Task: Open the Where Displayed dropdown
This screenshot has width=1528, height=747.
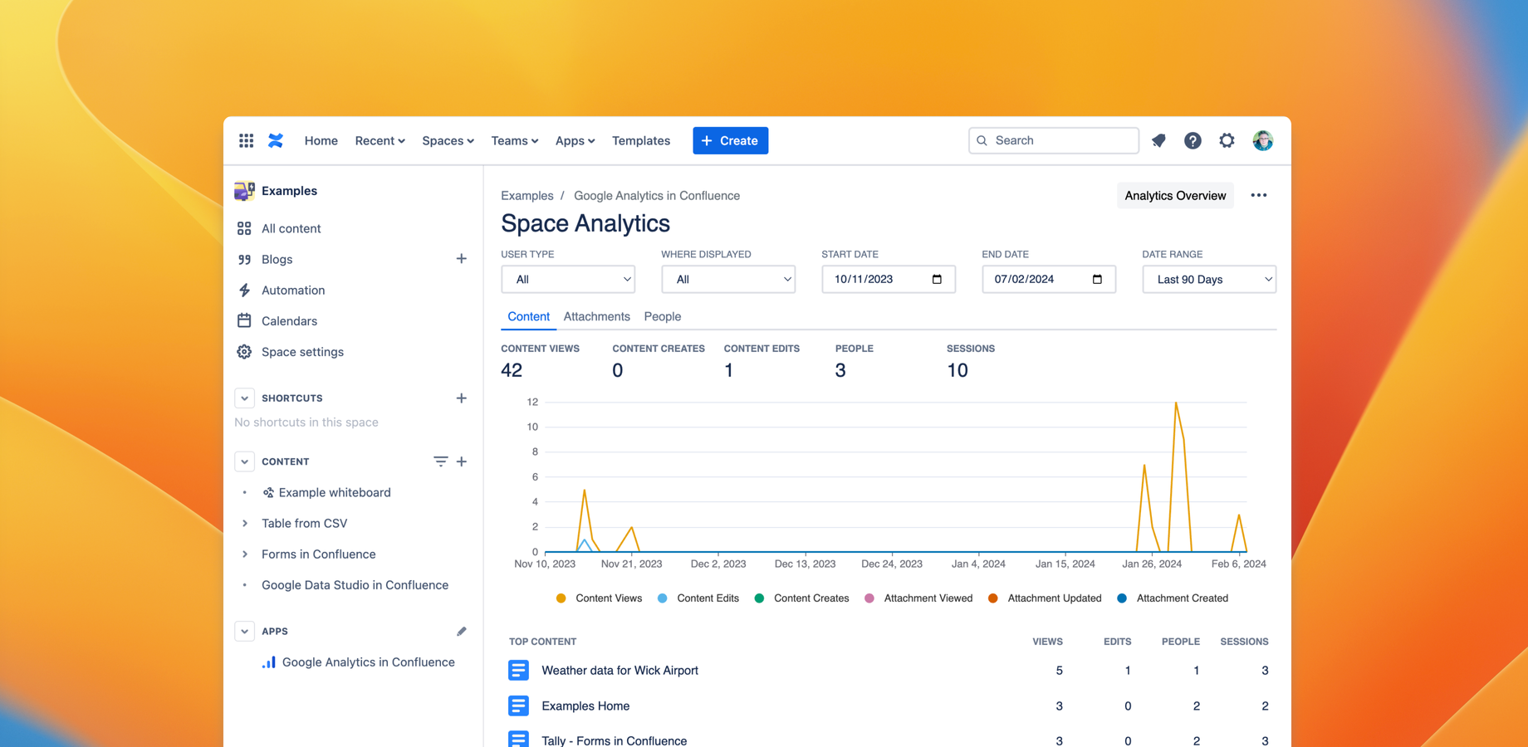Action: (x=728, y=280)
